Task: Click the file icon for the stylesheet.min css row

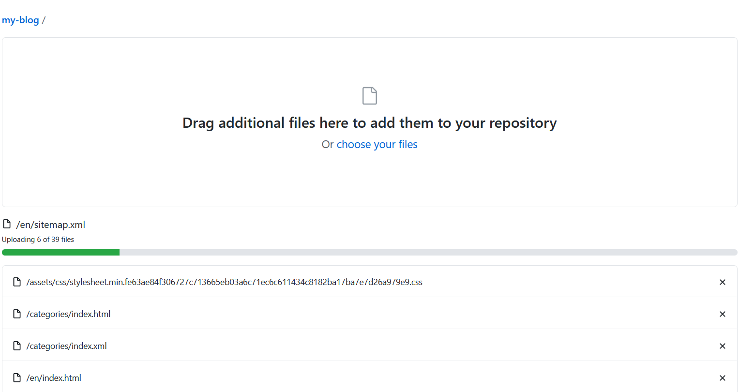Action: pos(17,282)
